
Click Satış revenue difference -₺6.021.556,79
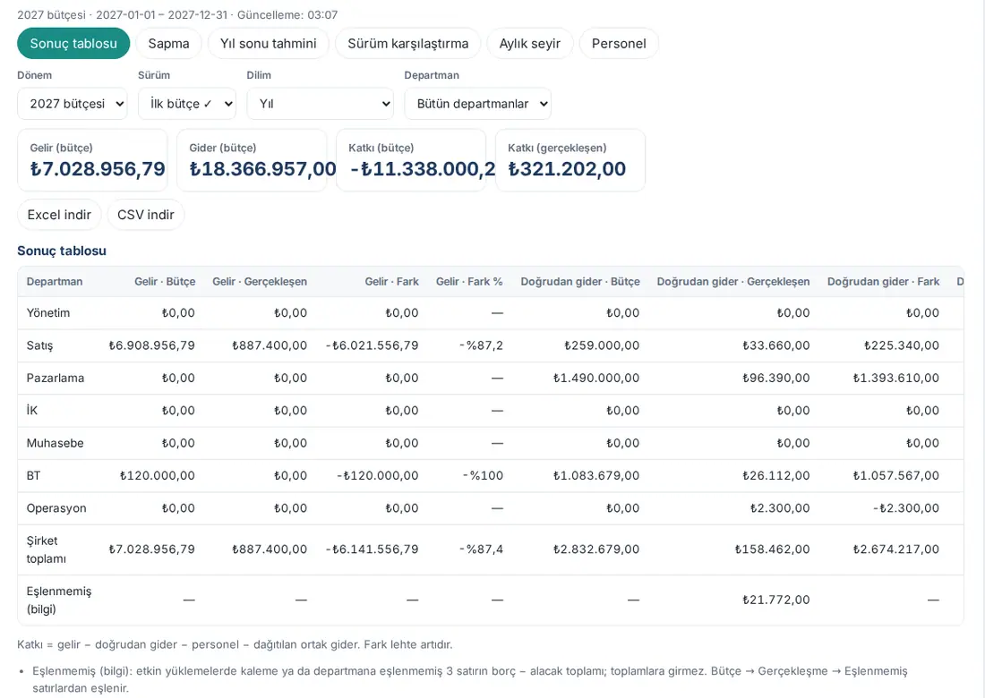point(372,345)
